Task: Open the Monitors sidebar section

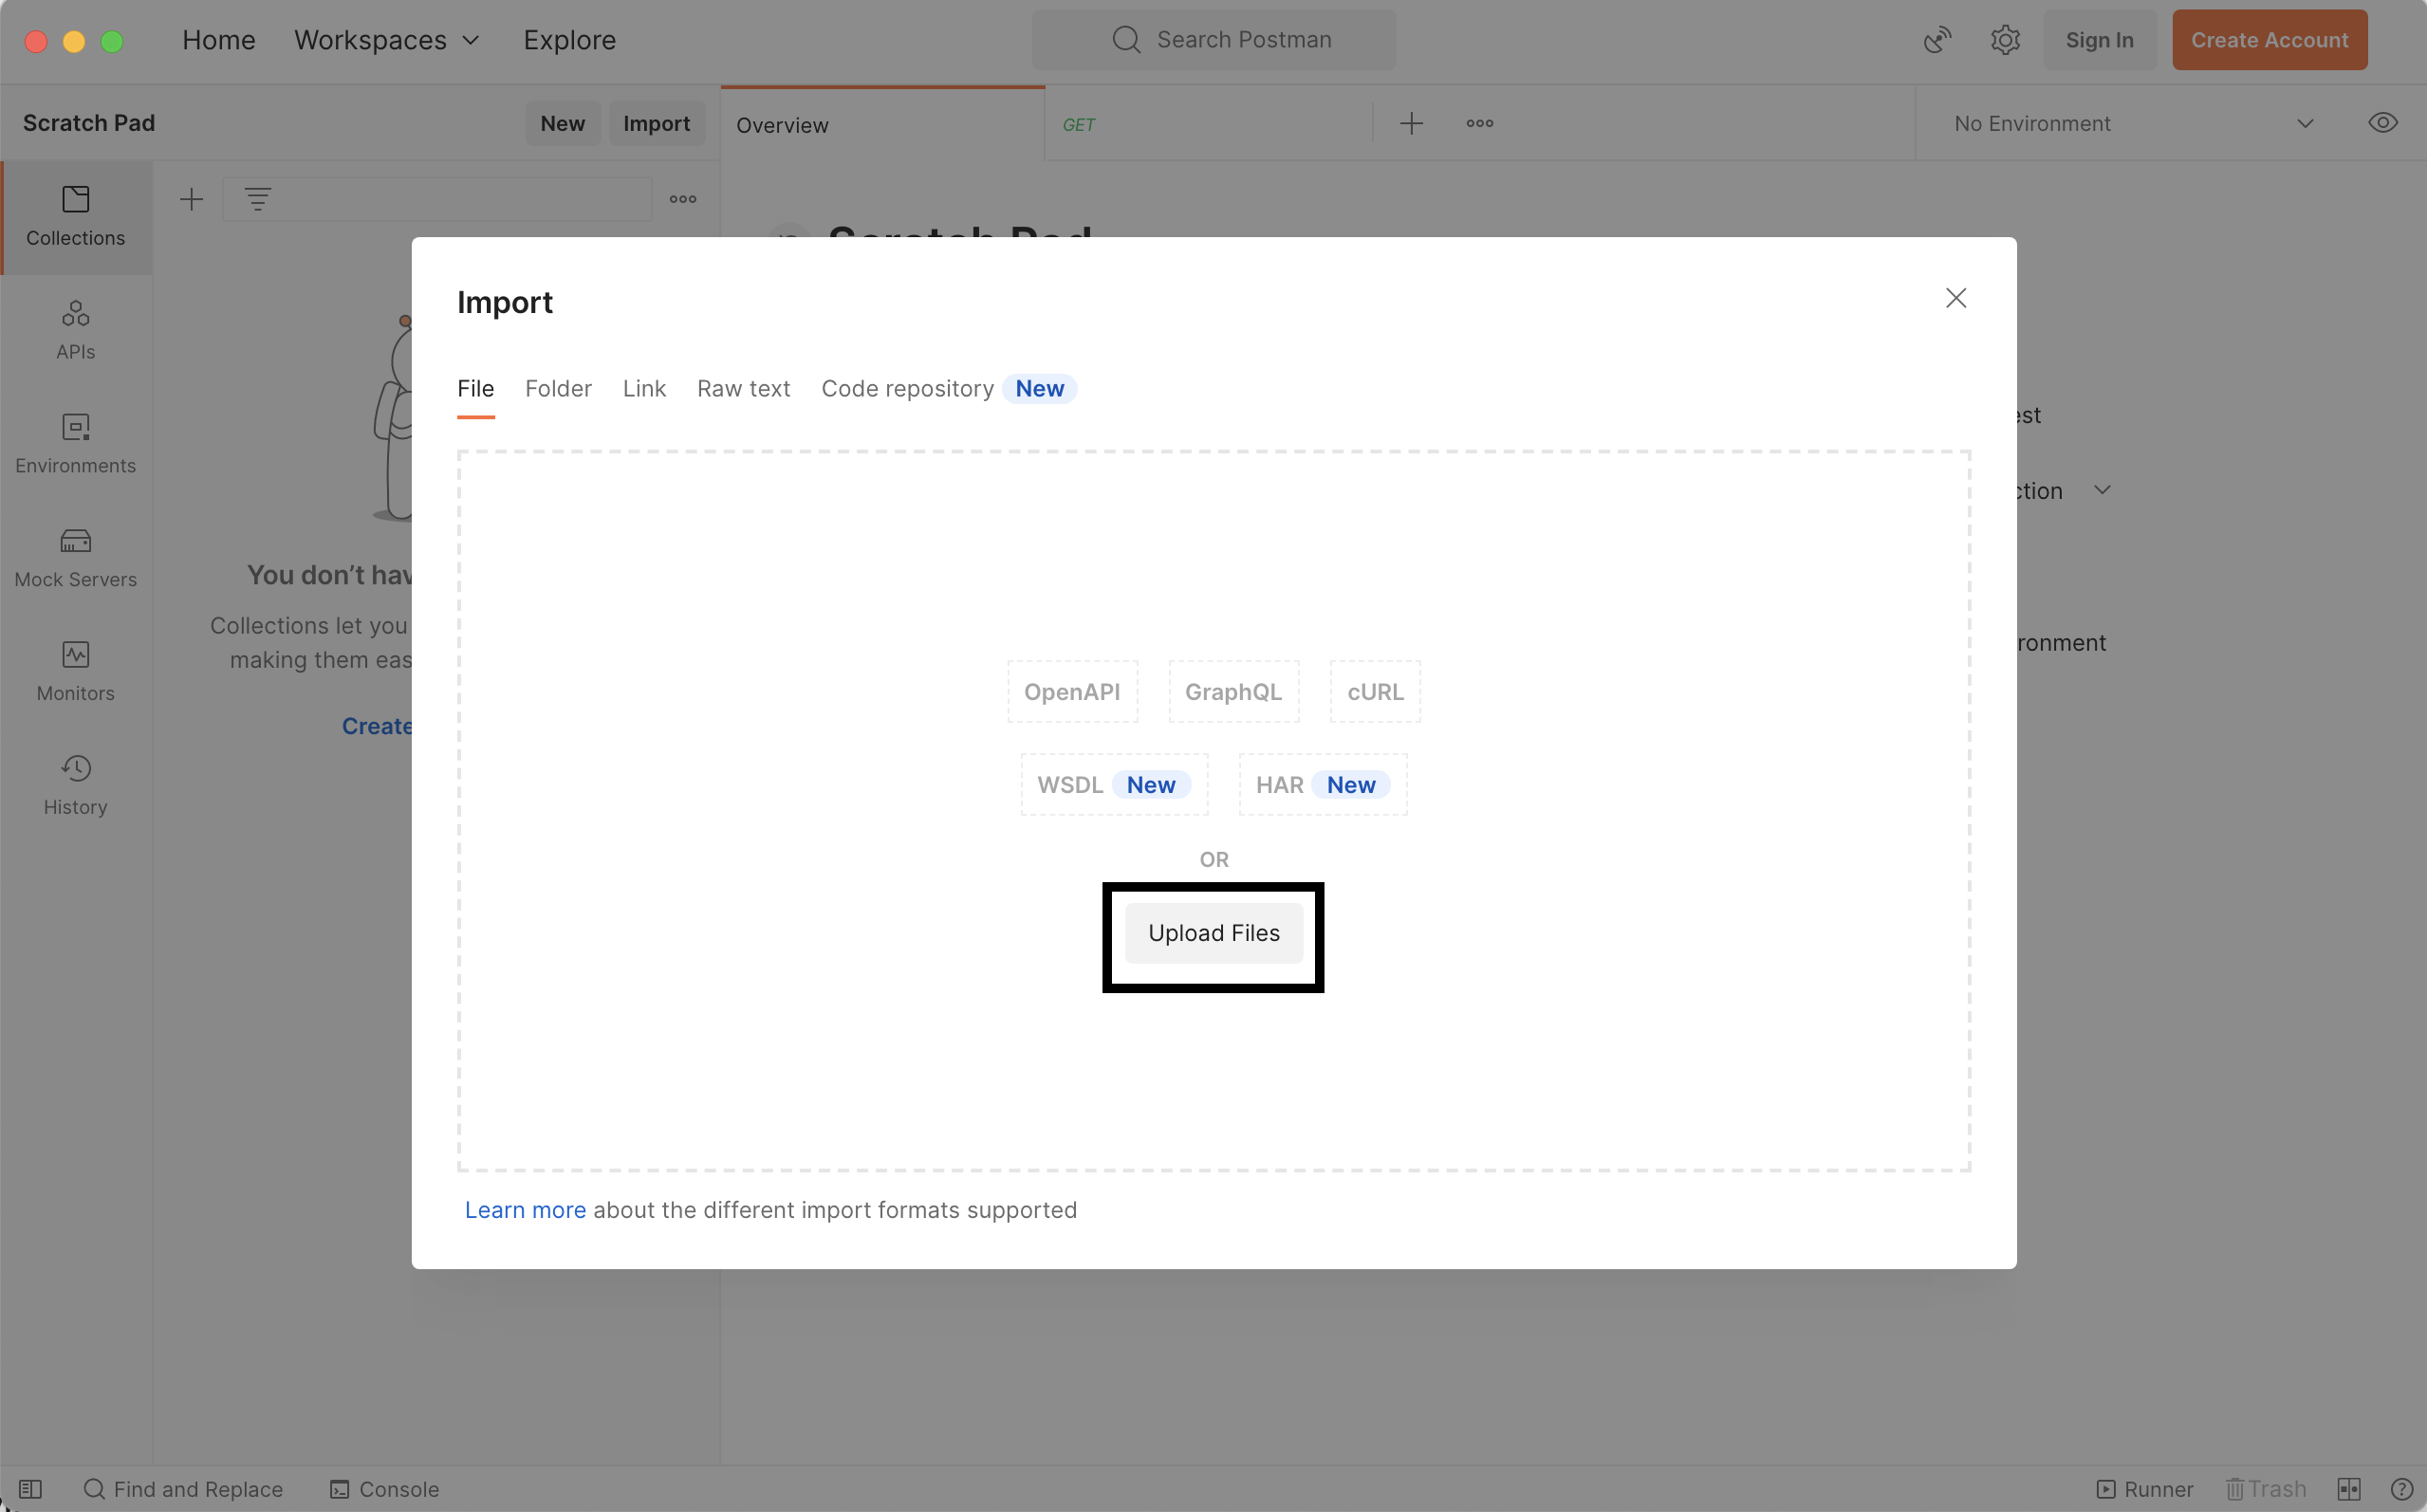Action: coord(76,672)
